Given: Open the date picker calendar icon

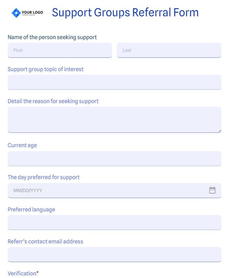Looking at the screenshot, I should click(212, 190).
